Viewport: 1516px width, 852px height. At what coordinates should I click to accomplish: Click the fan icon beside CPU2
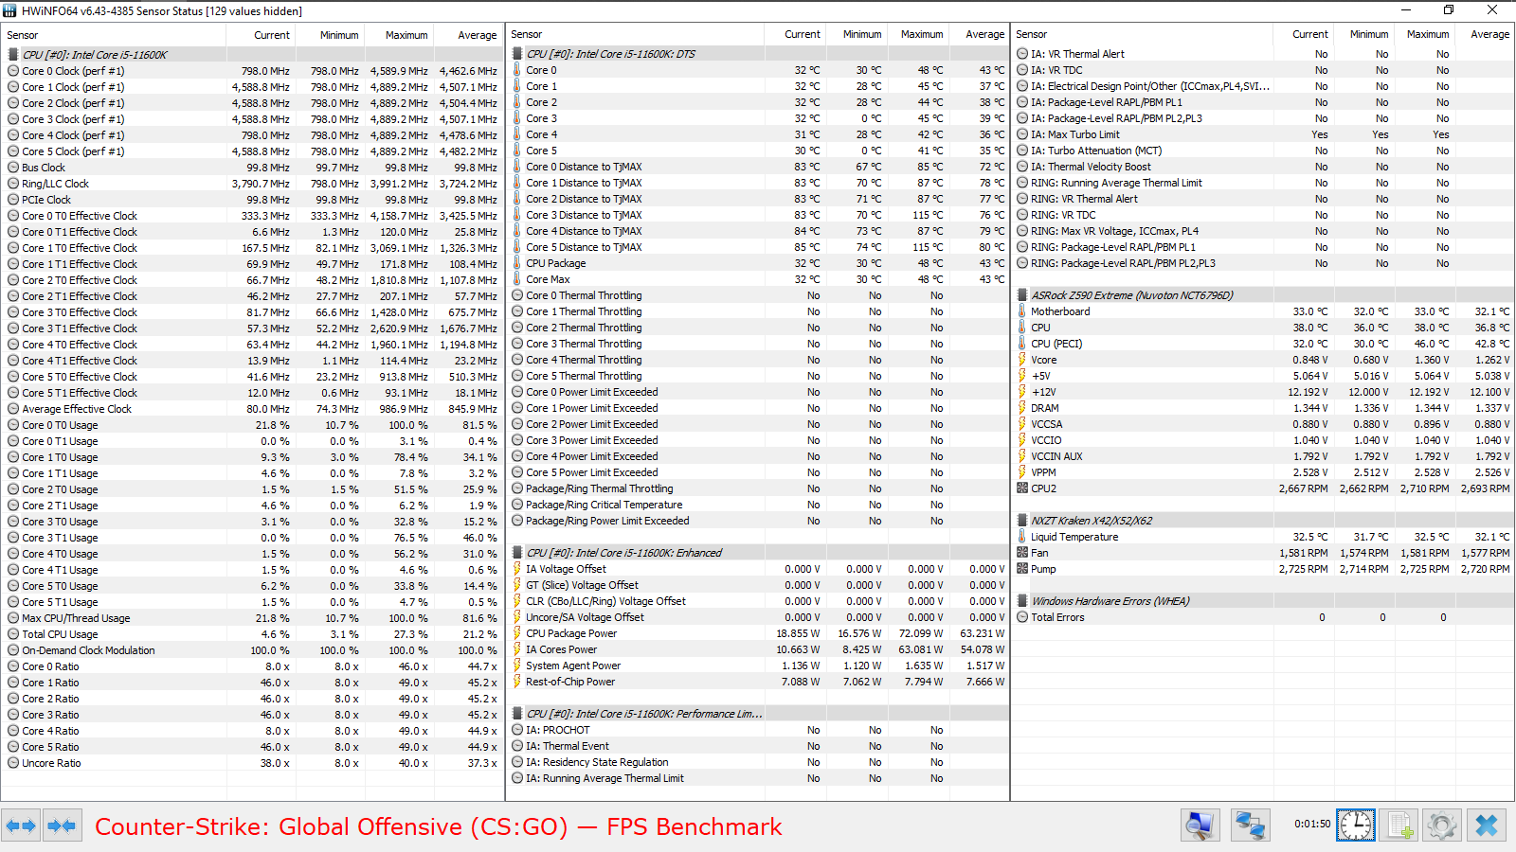[1022, 488]
